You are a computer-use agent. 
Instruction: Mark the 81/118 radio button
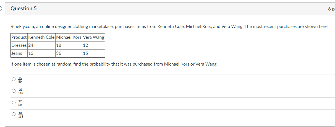point(14,114)
